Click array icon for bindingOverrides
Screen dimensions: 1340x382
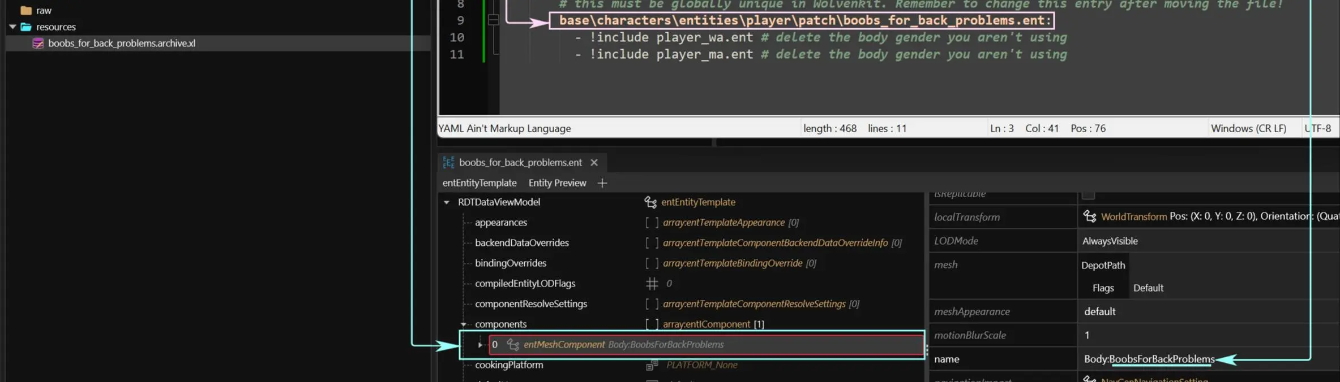(652, 263)
